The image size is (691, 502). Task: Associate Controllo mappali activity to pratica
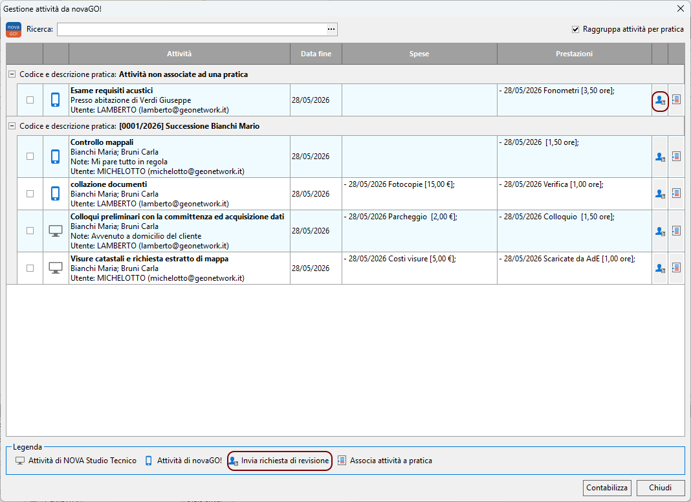click(x=676, y=156)
